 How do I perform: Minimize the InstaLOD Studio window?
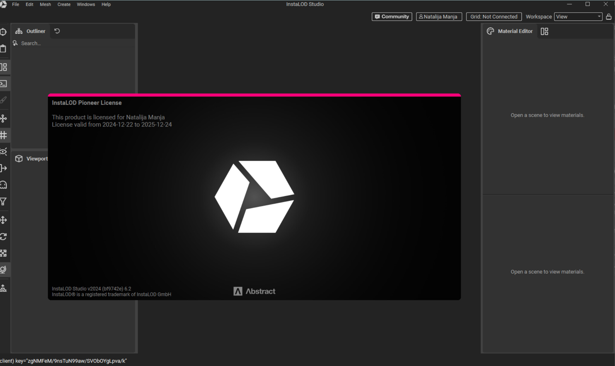569,4
